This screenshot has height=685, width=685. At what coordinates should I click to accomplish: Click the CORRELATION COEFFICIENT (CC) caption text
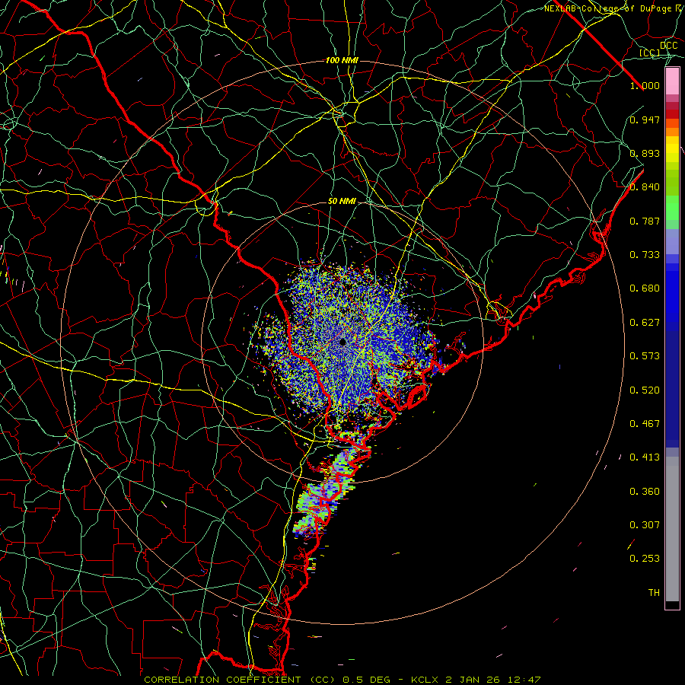(240, 680)
